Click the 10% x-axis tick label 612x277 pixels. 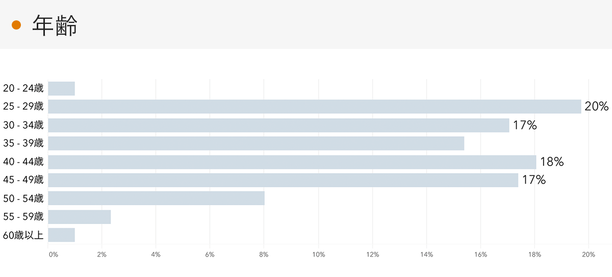319,255
